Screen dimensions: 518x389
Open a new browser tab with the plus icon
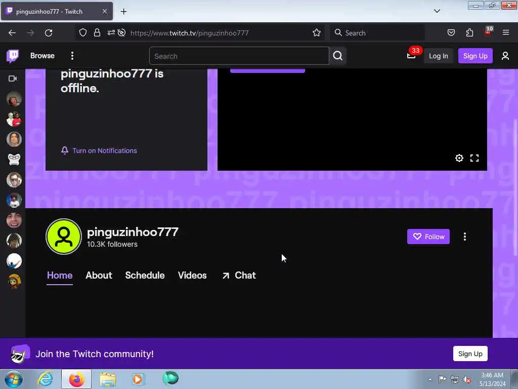pos(123,12)
